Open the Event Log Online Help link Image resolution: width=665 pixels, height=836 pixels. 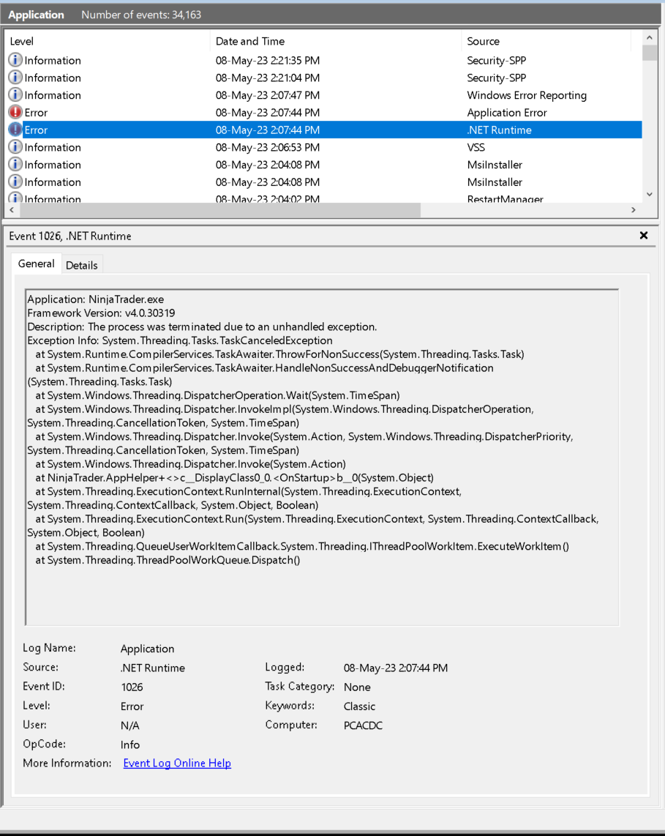177,763
